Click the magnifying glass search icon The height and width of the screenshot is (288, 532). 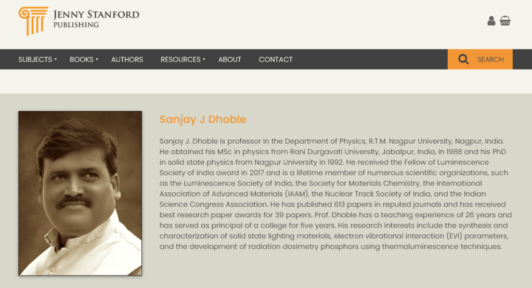tap(463, 59)
